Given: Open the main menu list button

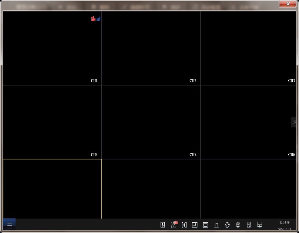Looking at the screenshot, I should click(x=9, y=225).
